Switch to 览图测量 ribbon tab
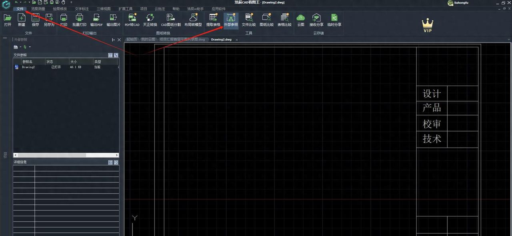Viewport: 512px width, 236px height. pyautogui.click(x=38, y=9)
